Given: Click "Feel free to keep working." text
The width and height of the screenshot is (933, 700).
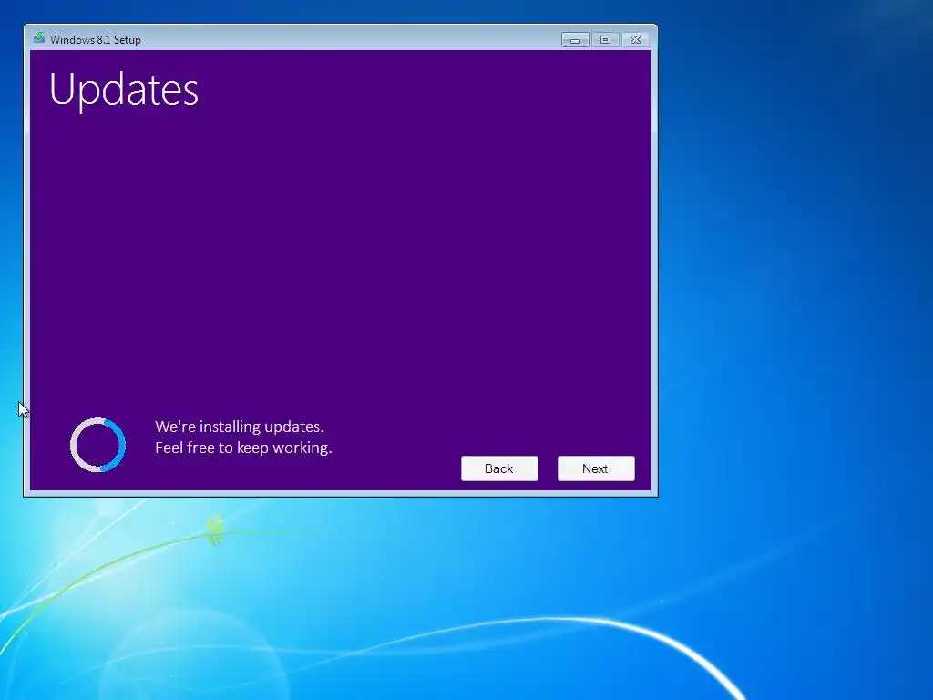Looking at the screenshot, I should [x=243, y=448].
